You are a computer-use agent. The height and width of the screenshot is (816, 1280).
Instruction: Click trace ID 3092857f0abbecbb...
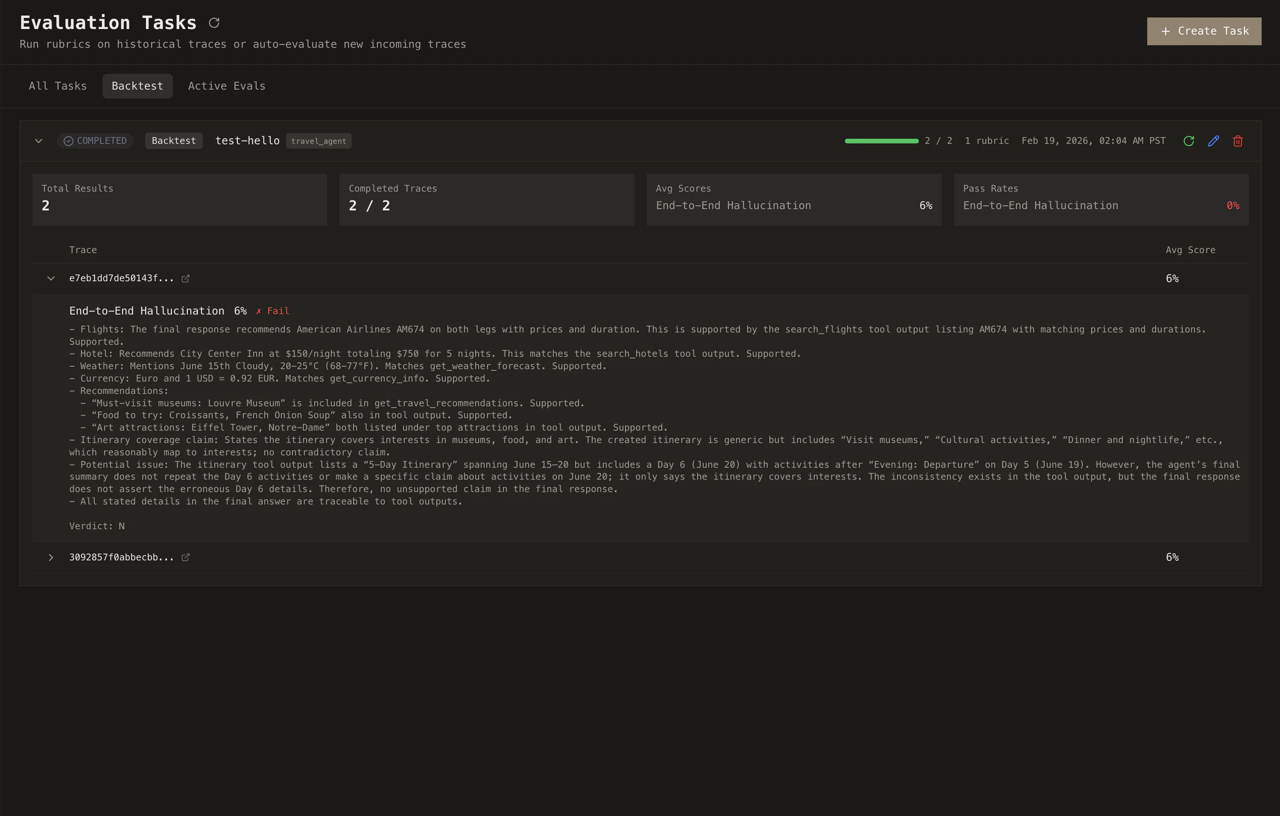[121, 557]
